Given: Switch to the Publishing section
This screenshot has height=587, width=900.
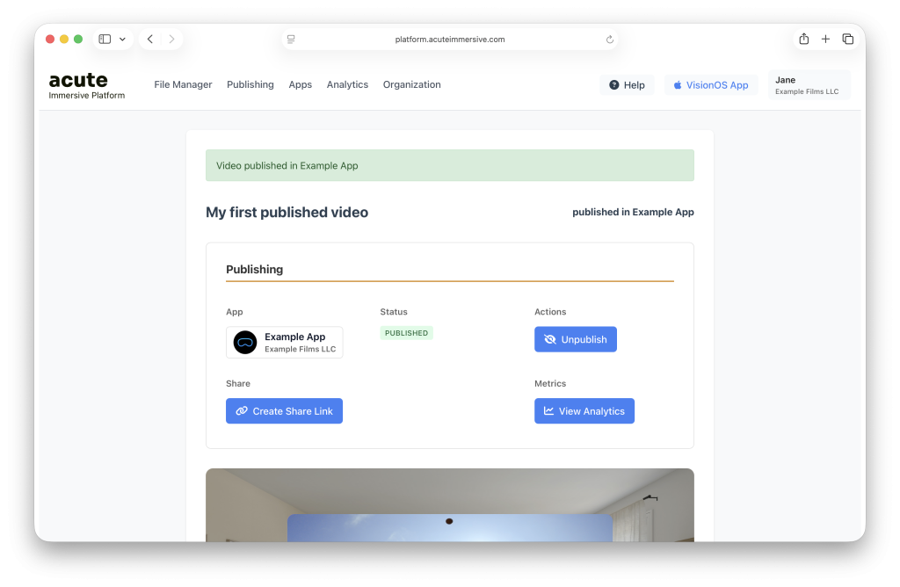Looking at the screenshot, I should tap(250, 85).
